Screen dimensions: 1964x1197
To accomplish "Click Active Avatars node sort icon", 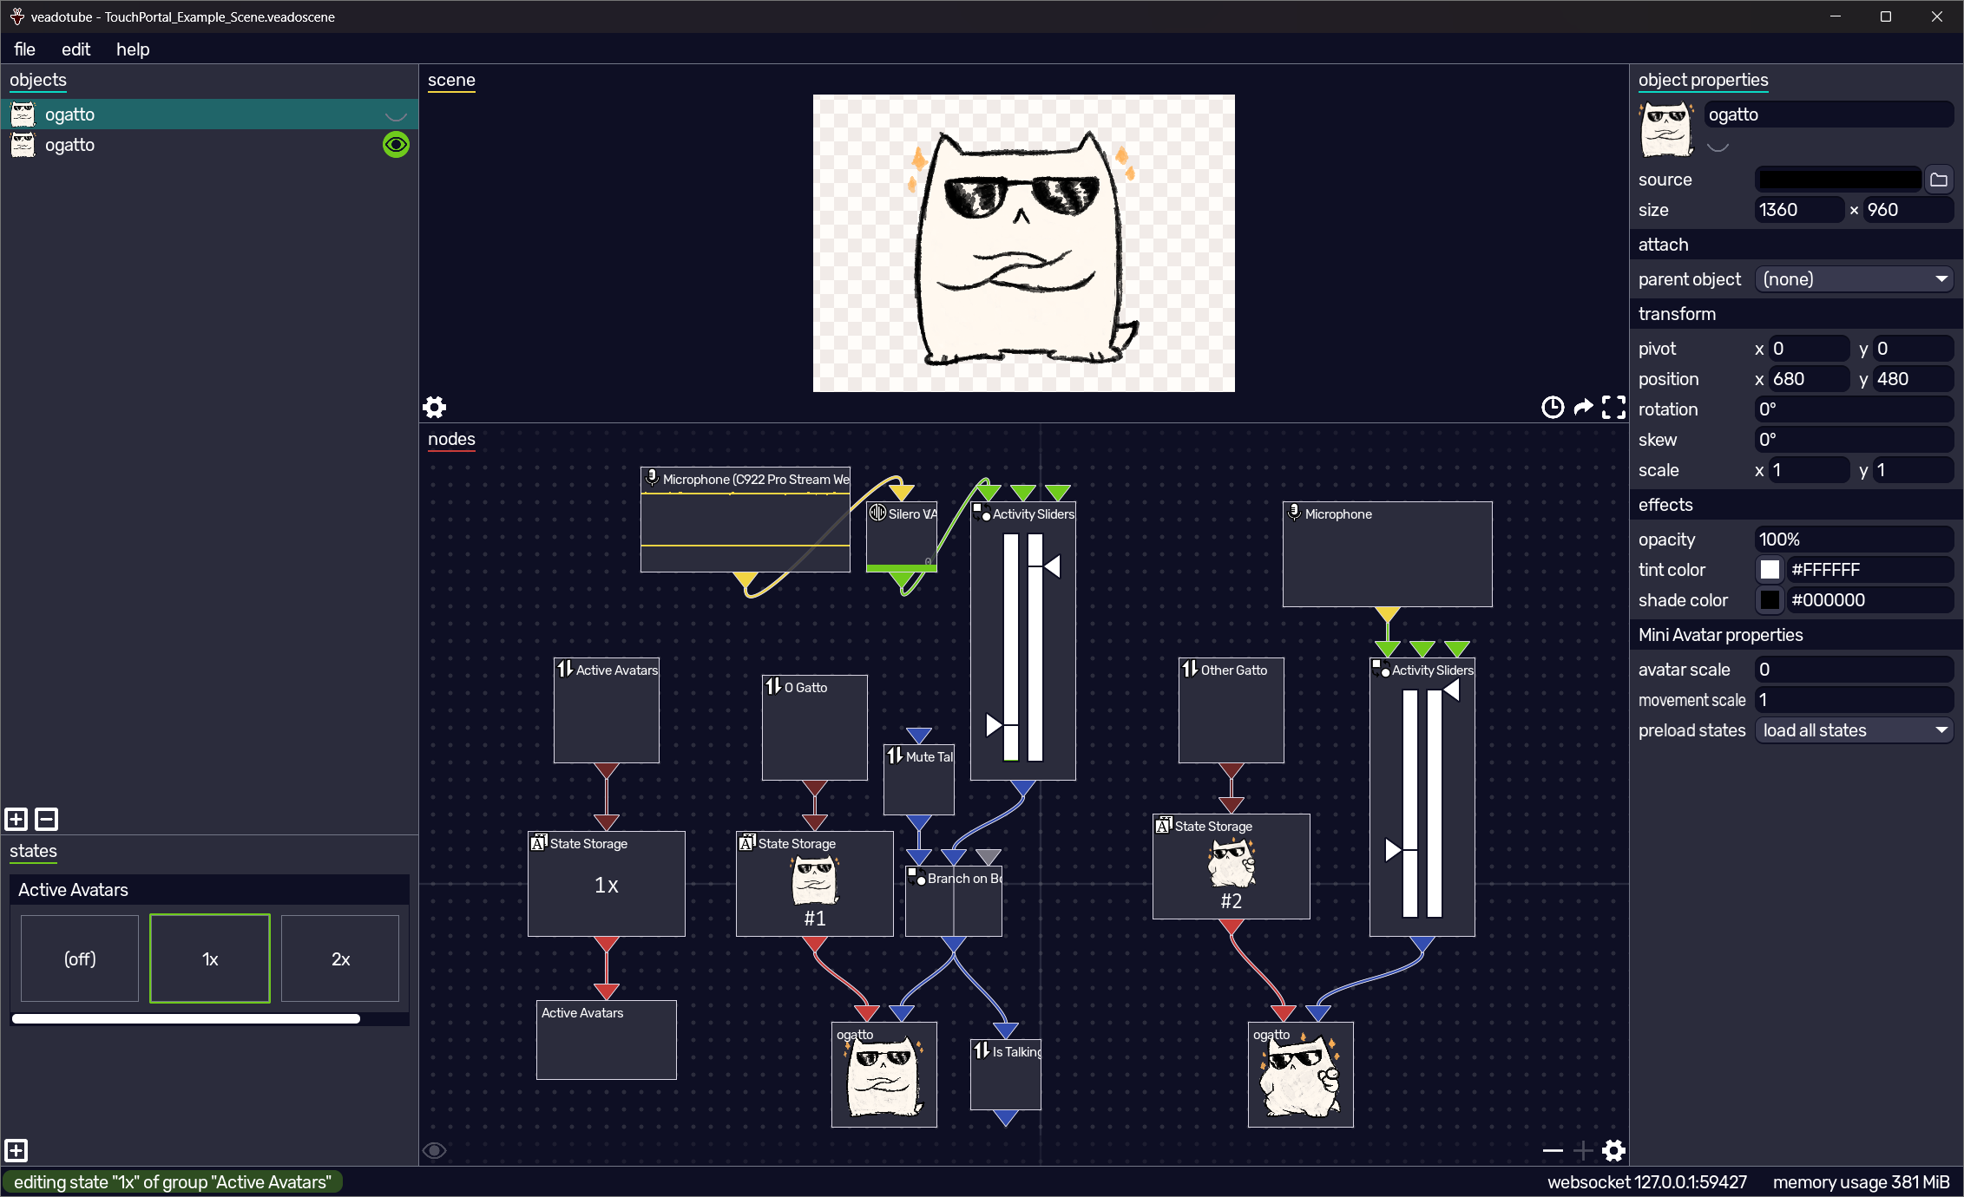I will 565,669.
